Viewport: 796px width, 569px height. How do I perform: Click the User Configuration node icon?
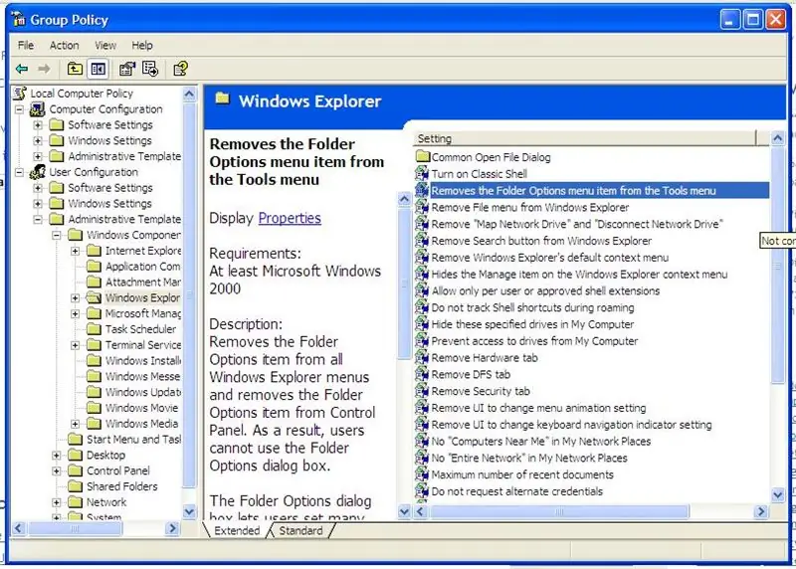tap(38, 172)
